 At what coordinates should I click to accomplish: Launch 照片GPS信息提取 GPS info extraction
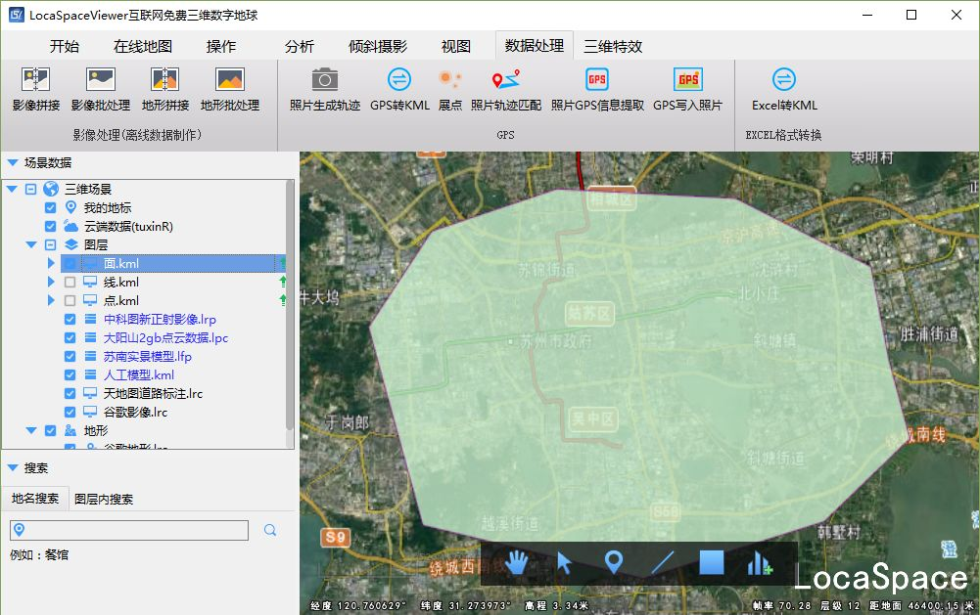(x=597, y=89)
